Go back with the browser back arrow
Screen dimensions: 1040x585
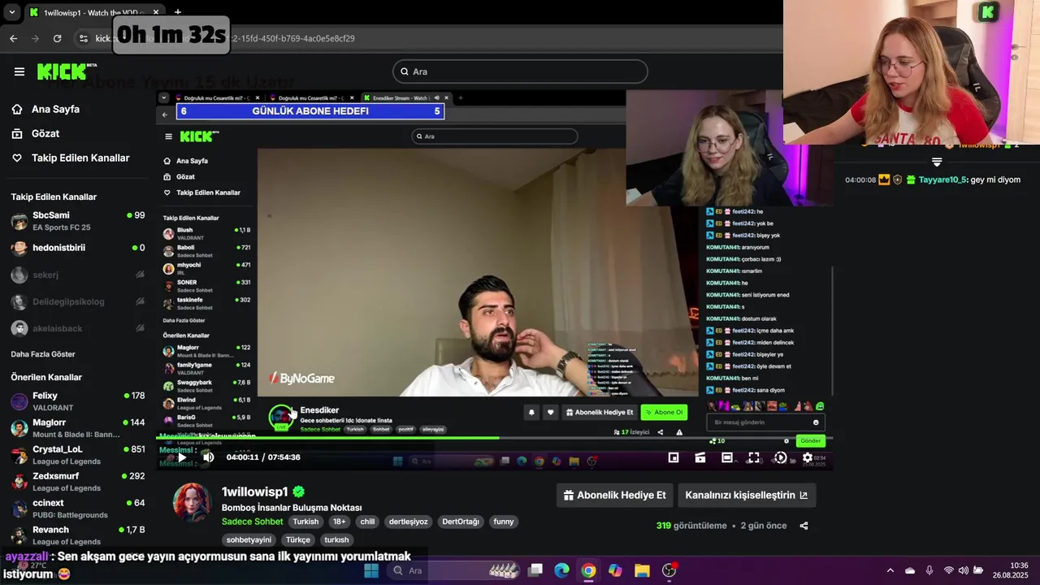(13, 38)
